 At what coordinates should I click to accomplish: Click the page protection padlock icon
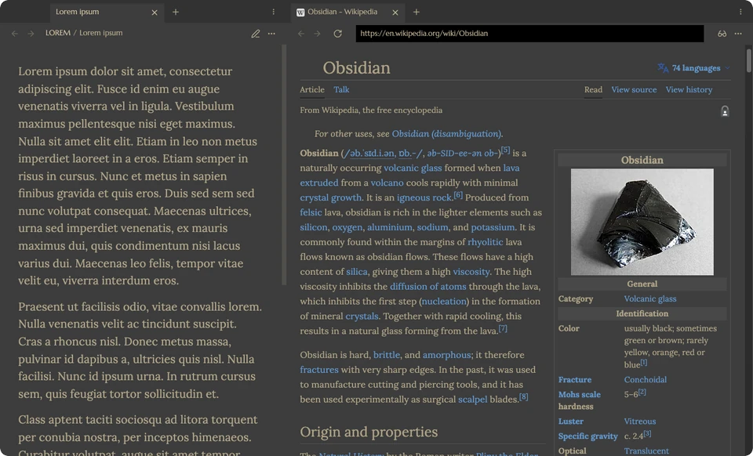(x=725, y=111)
